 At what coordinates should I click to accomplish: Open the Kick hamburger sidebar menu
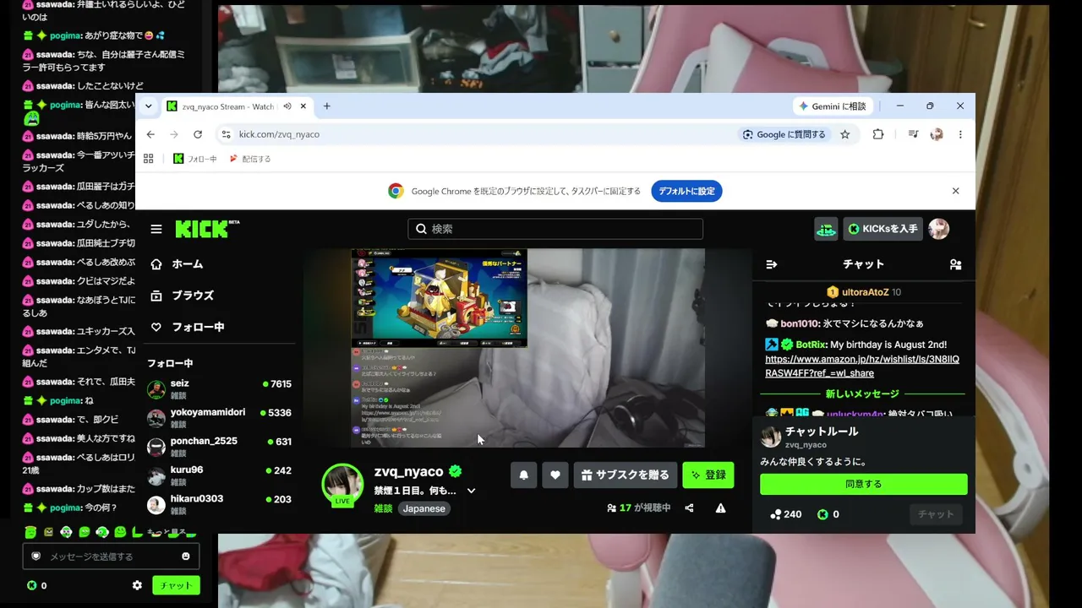[x=156, y=229]
